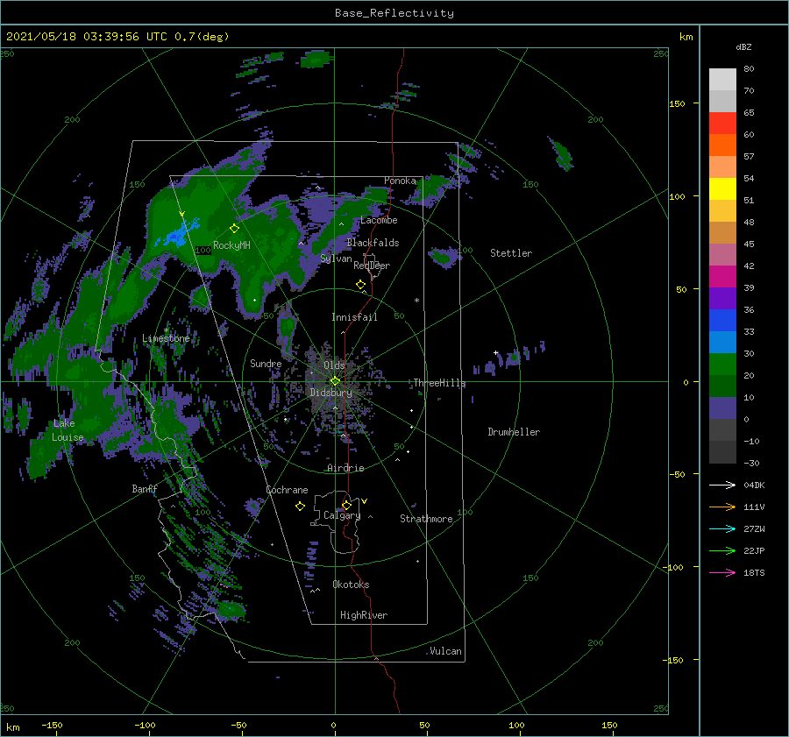Click the Limestone label

166,338
